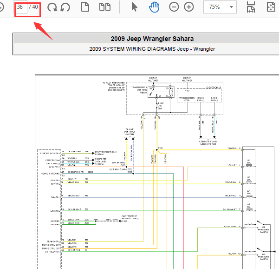Click the total page count text "/ 40"
The width and height of the screenshot is (279, 269).
(x=33, y=7)
